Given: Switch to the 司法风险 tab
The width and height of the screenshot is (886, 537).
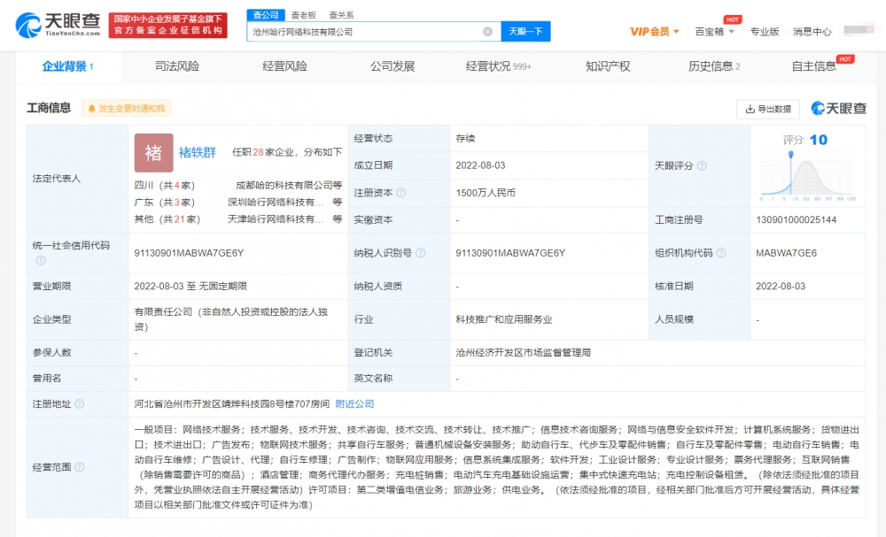Looking at the screenshot, I should pyautogui.click(x=177, y=66).
